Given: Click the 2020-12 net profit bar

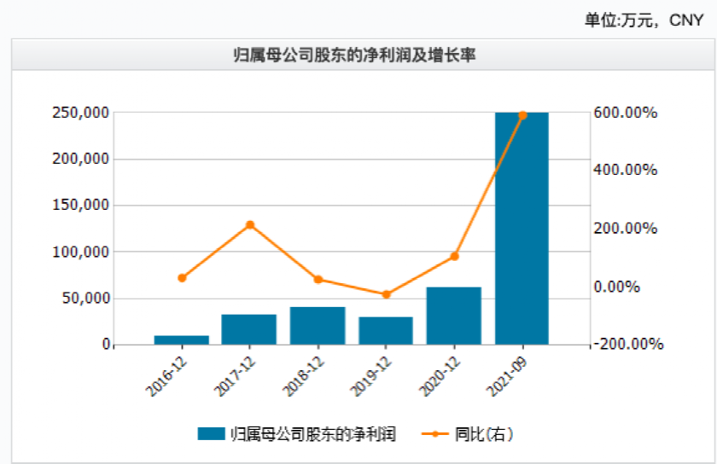Looking at the screenshot, I should [453, 316].
